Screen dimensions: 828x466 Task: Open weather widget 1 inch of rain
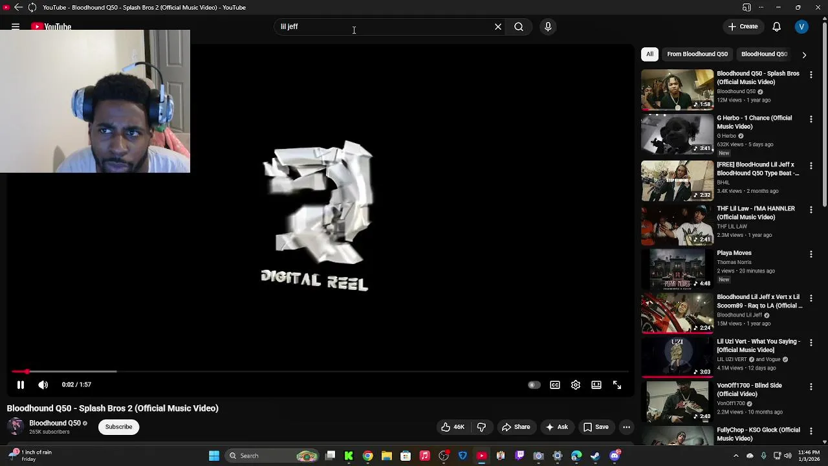click(29, 456)
